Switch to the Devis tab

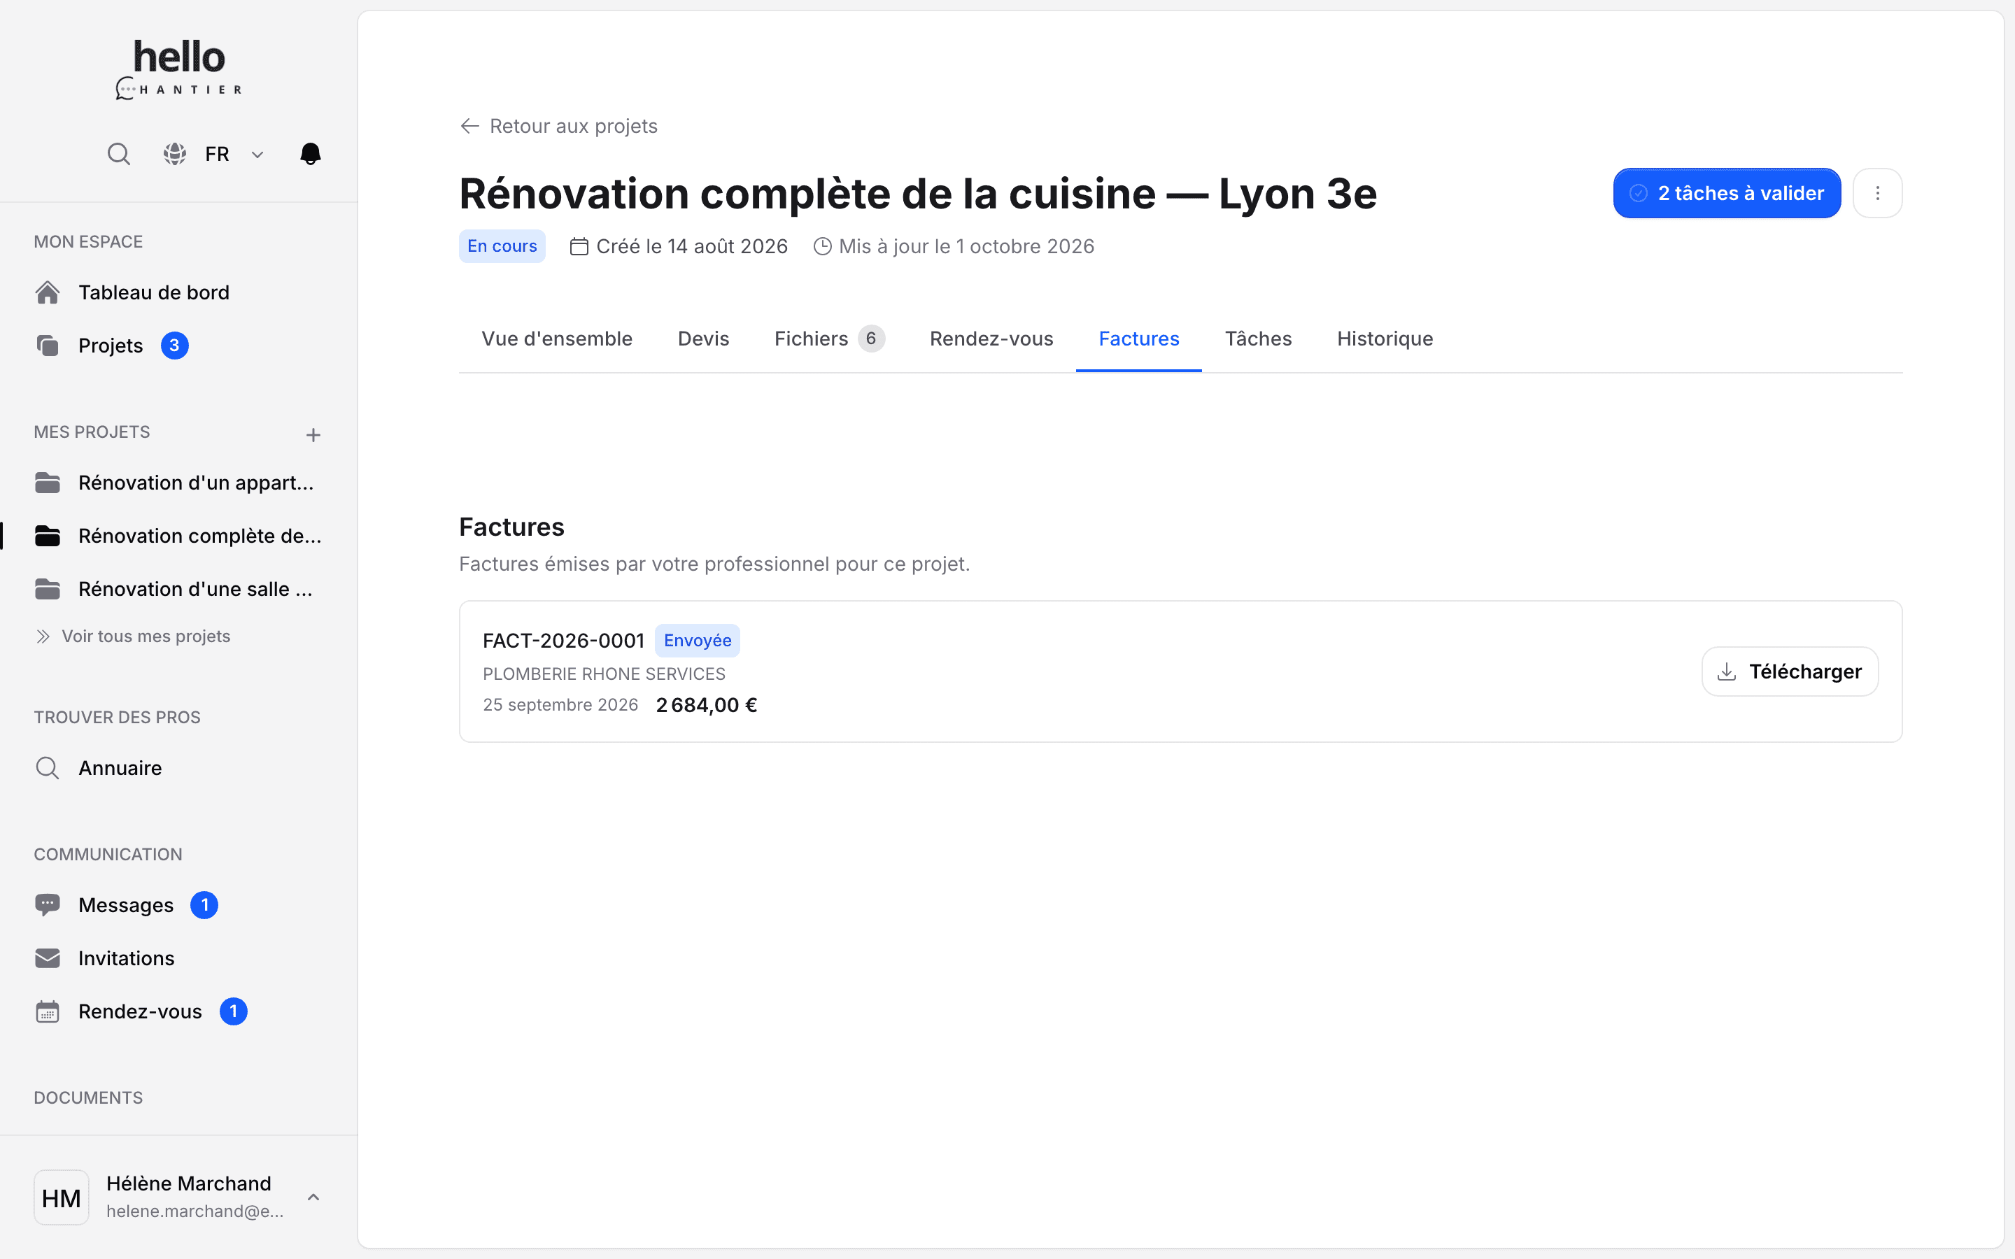[704, 339]
